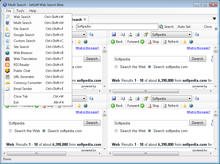Screen dimensions: 220x164
Task: Focus the main Softpedia search field in toolbar
Action: [x=117, y=27]
